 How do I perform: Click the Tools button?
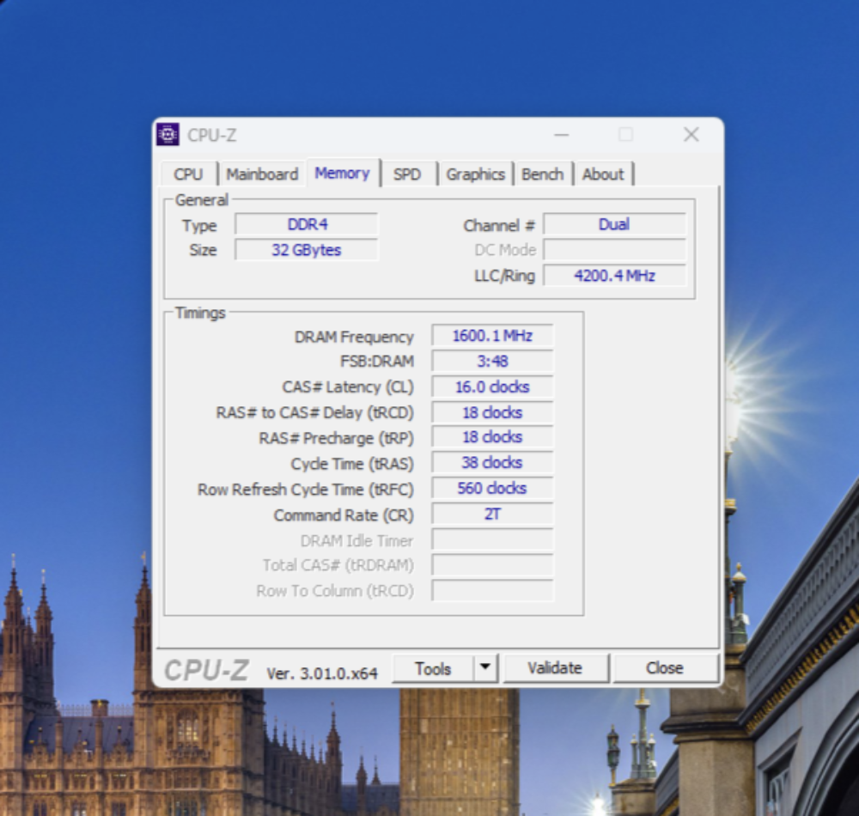[433, 668]
